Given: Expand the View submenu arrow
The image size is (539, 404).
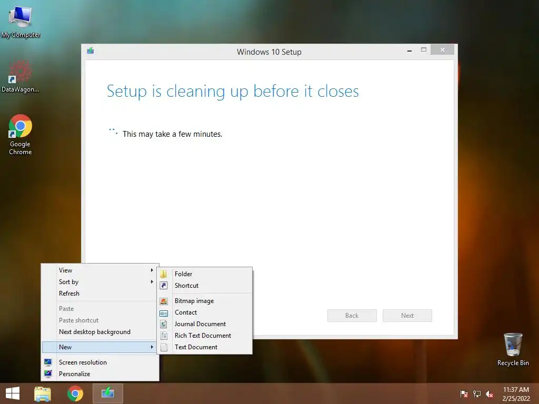Looking at the screenshot, I should pos(152,270).
